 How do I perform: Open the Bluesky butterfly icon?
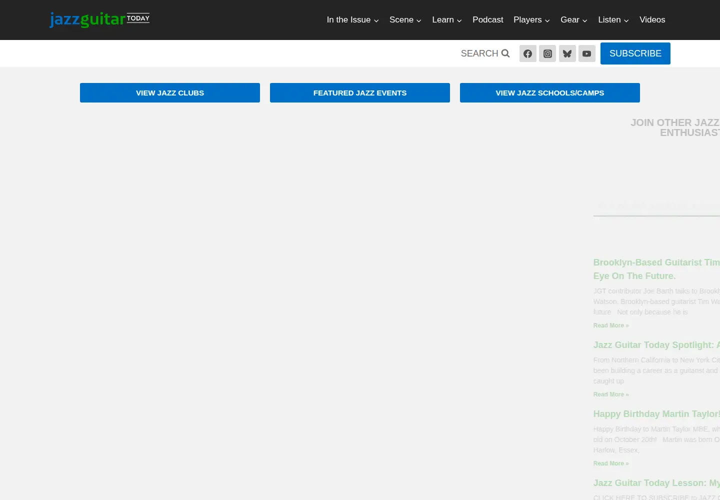coord(567,53)
